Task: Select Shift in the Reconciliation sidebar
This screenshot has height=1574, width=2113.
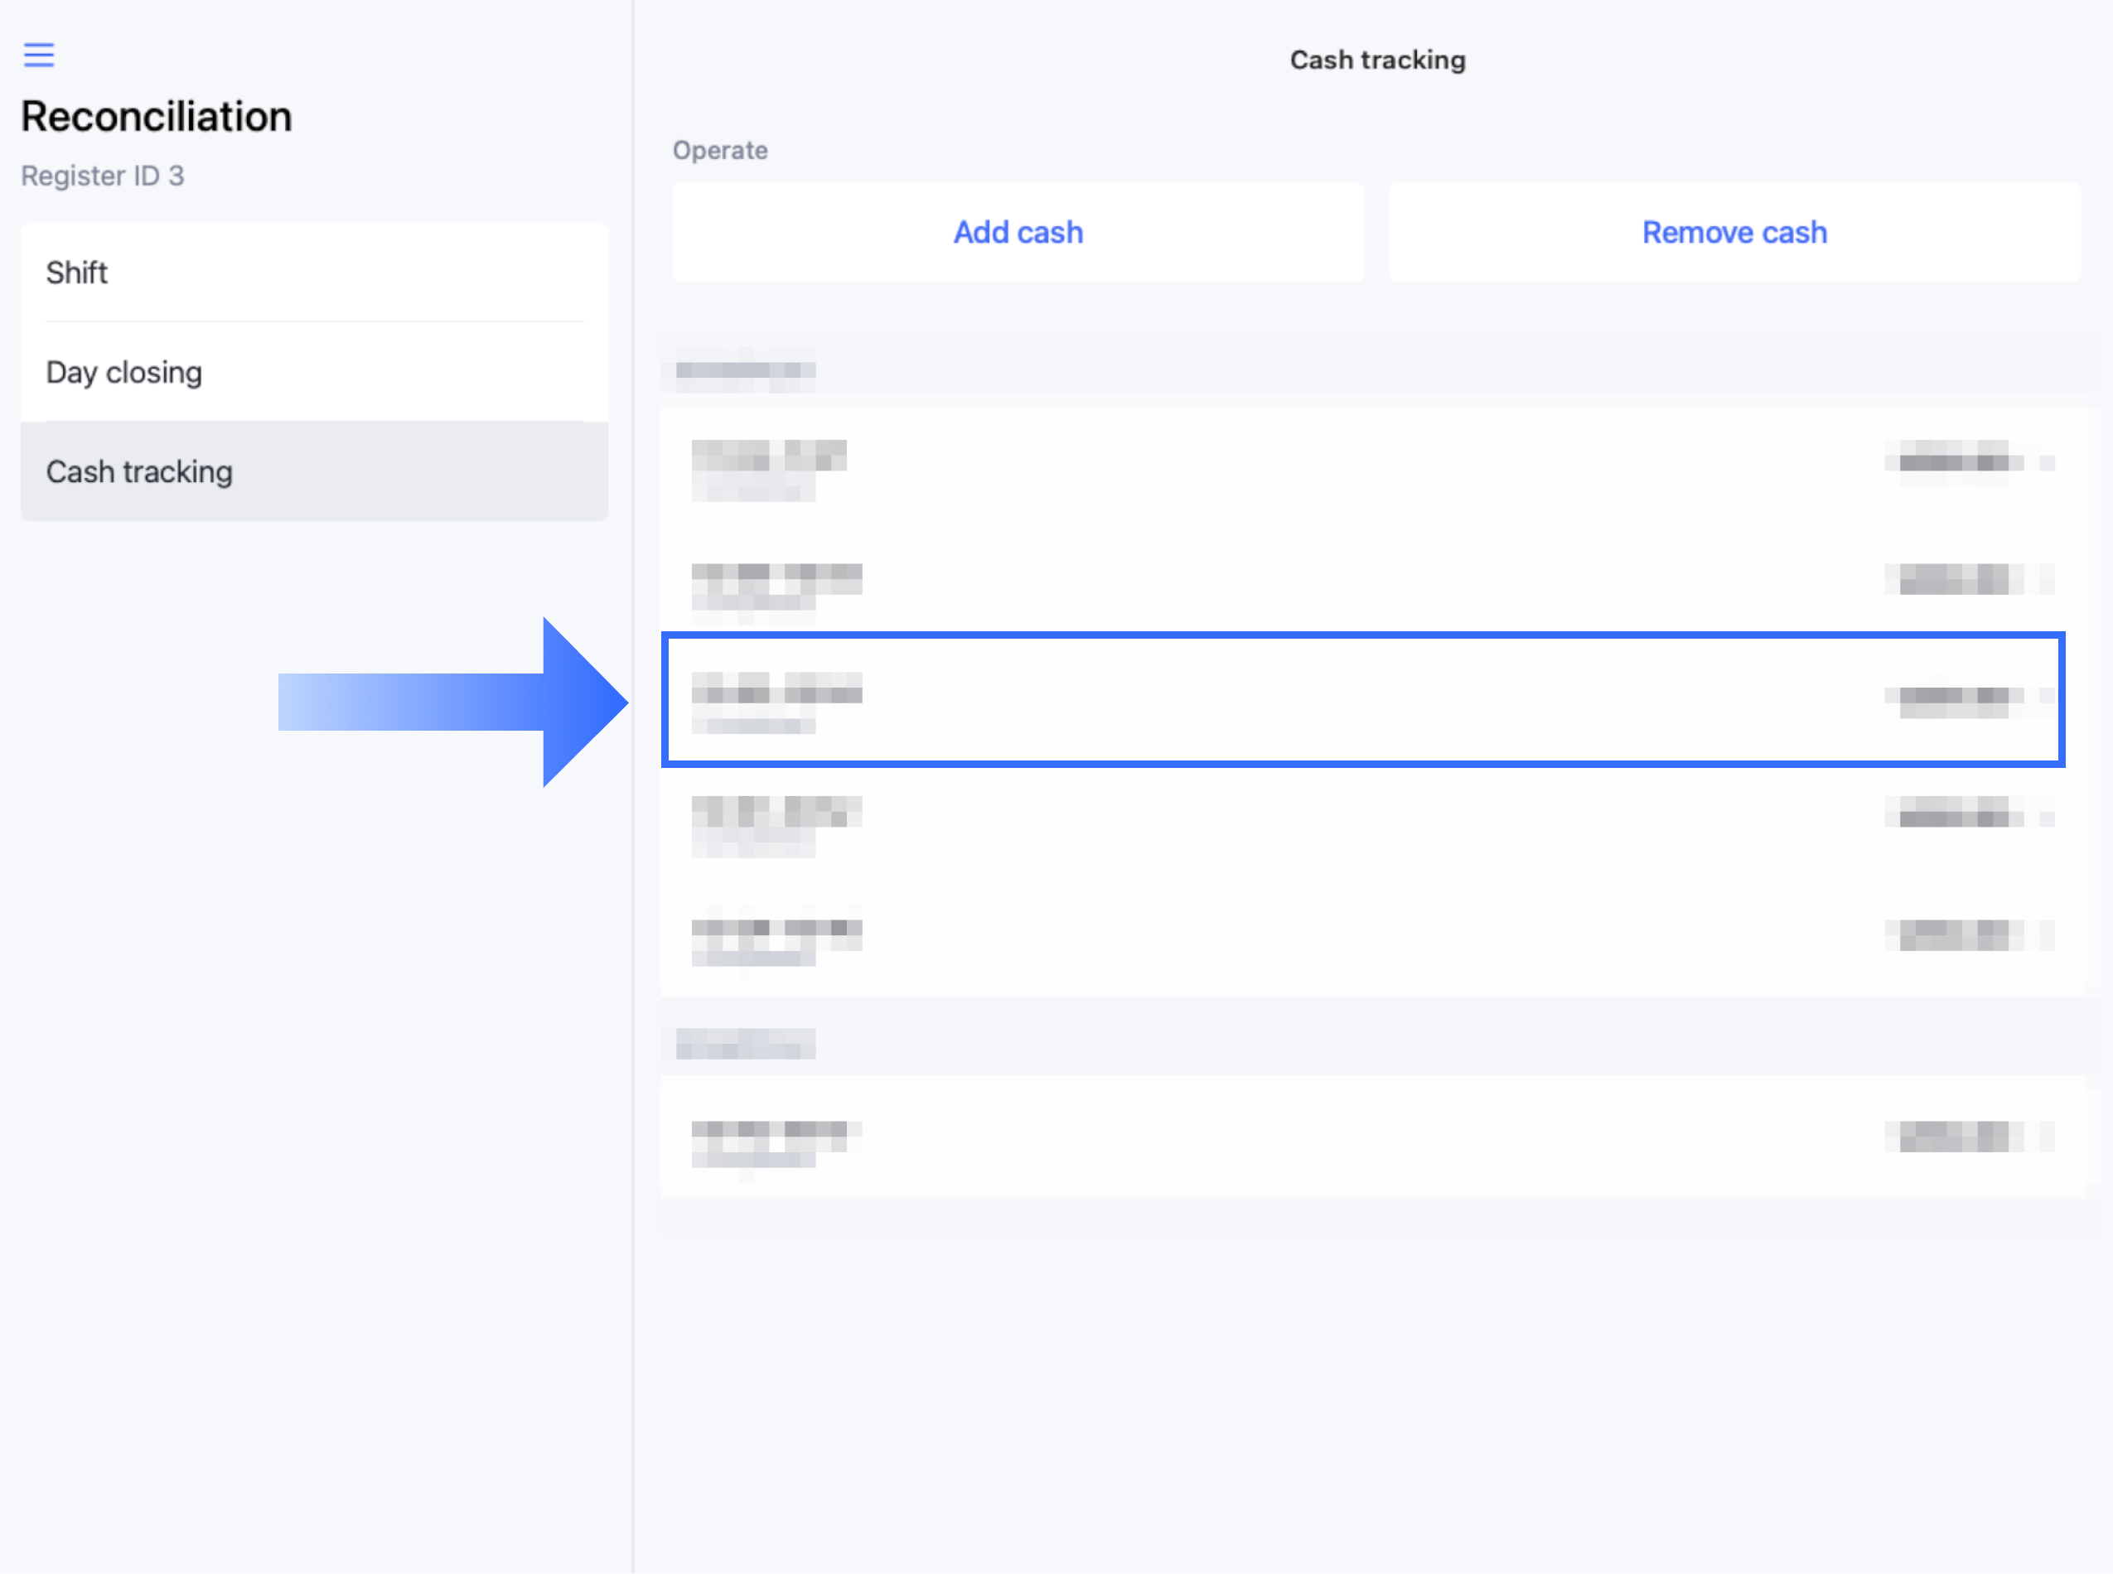Action: pos(313,273)
